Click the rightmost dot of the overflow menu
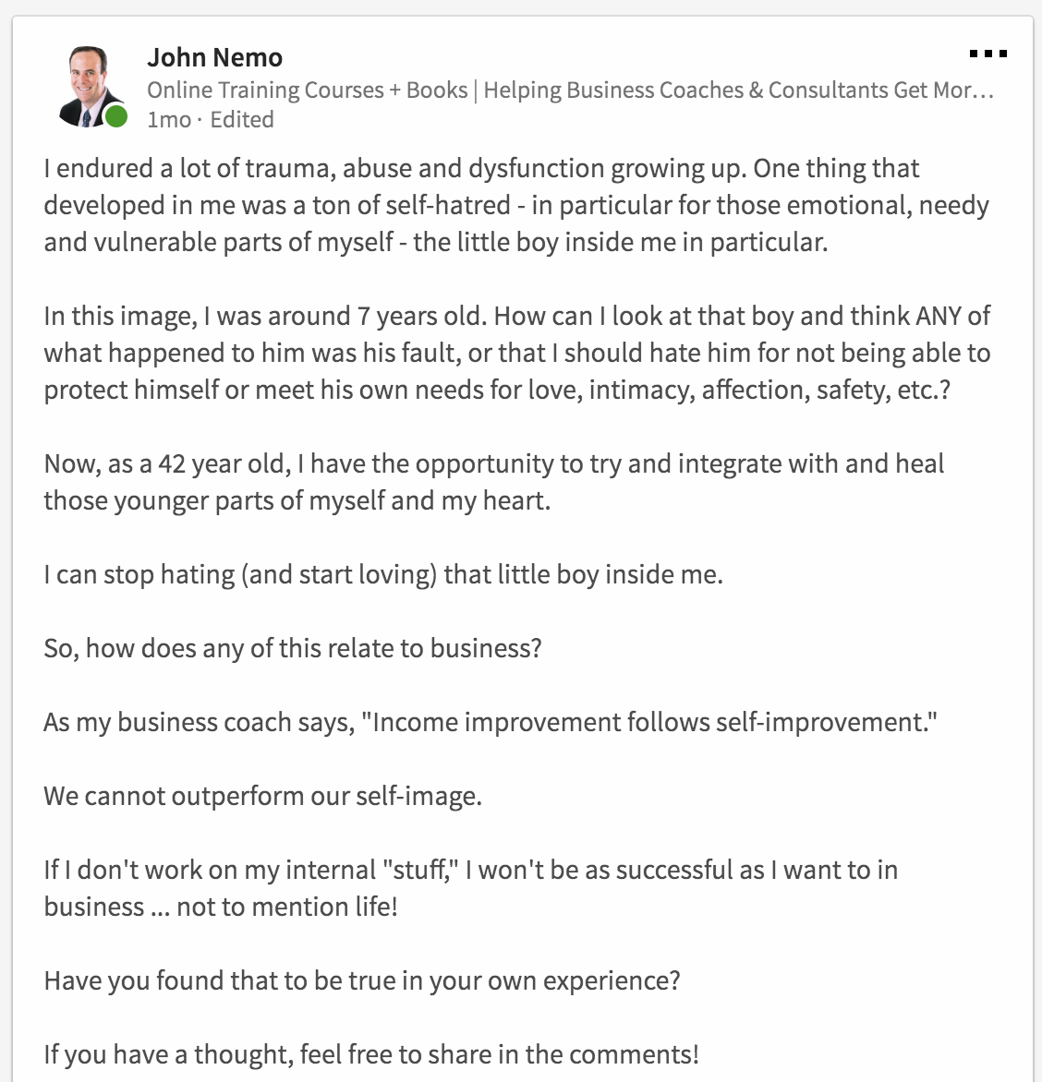The width and height of the screenshot is (1042, 1082). point(1000,54)
